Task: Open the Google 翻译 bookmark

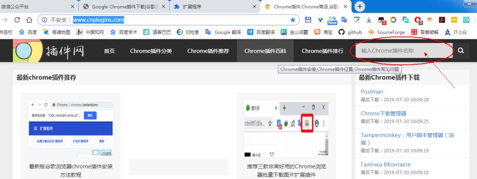Action: click(223, 32)
